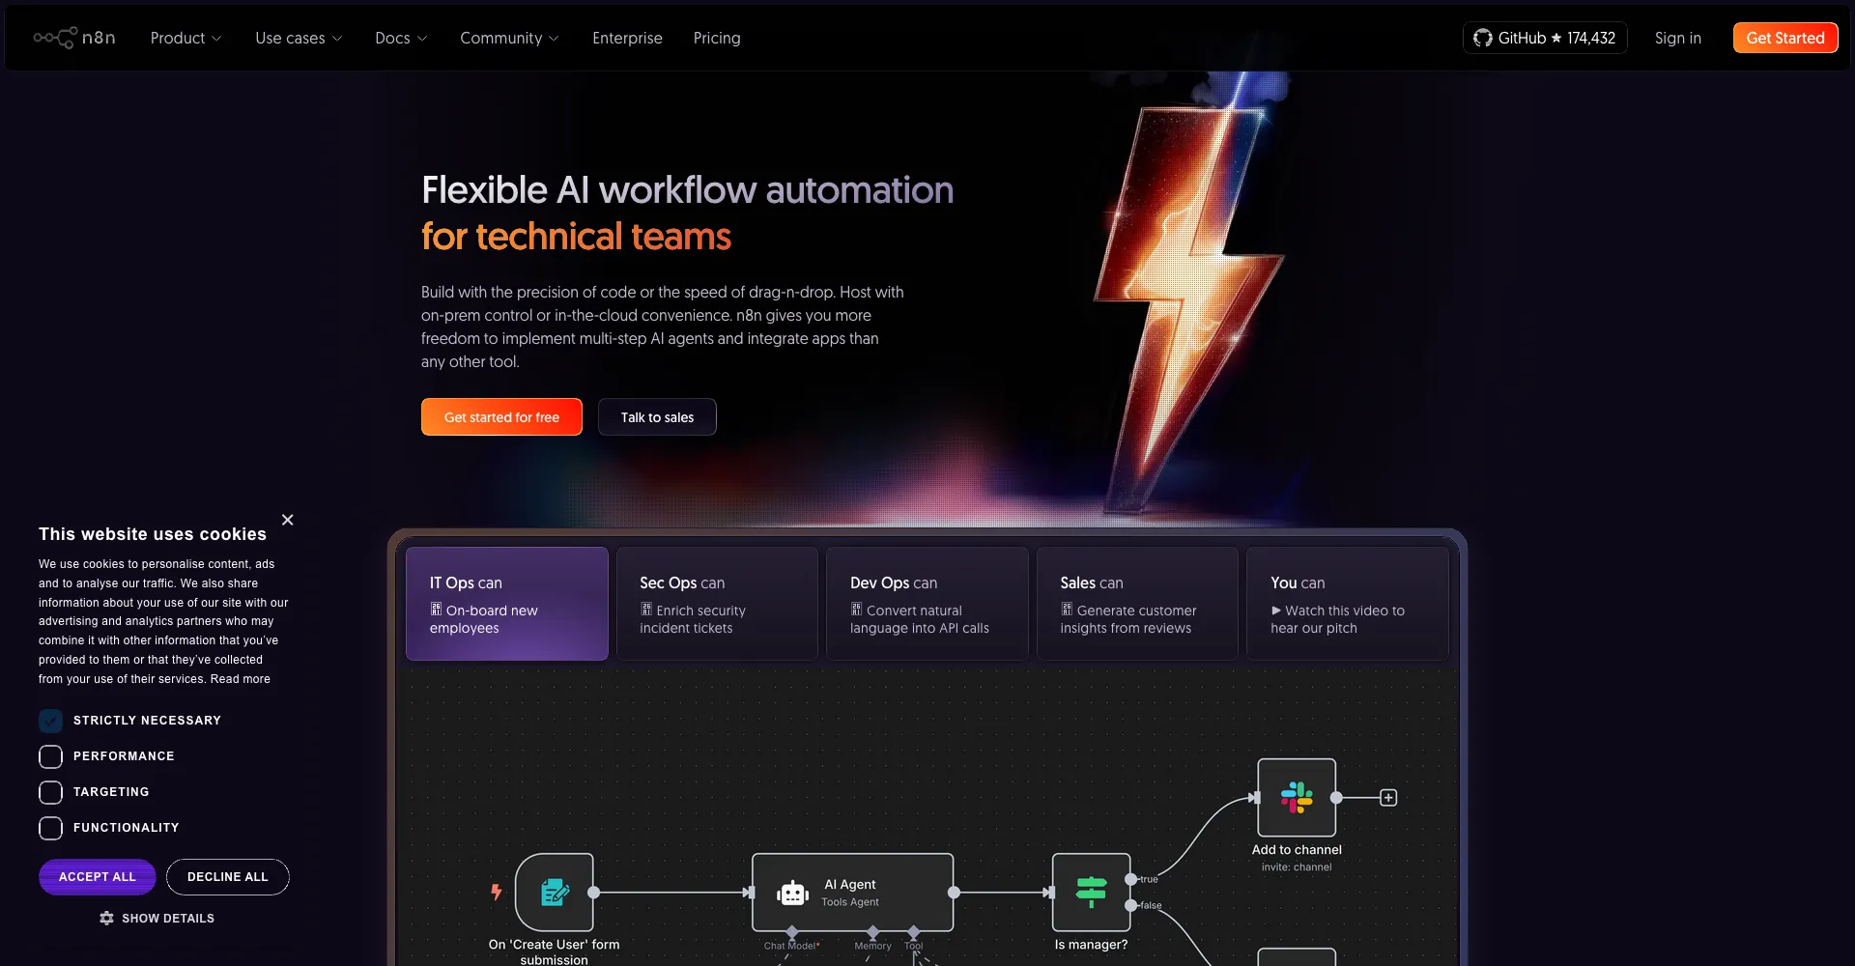Click the Show Details gear icon

[107, 919]
